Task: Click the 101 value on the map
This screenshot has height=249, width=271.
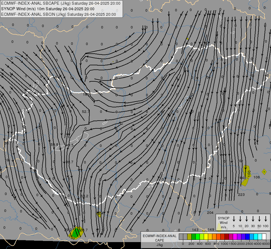Action: point(86,94)
